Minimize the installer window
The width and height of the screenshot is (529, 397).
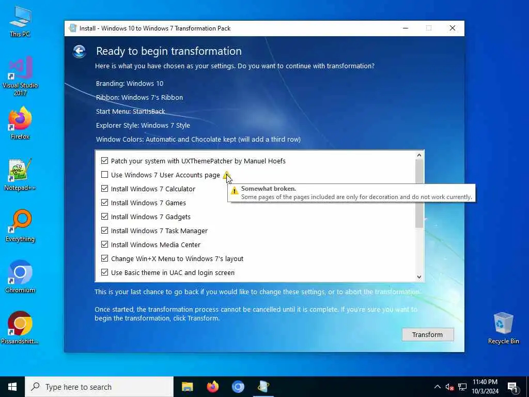click(406, 28)
